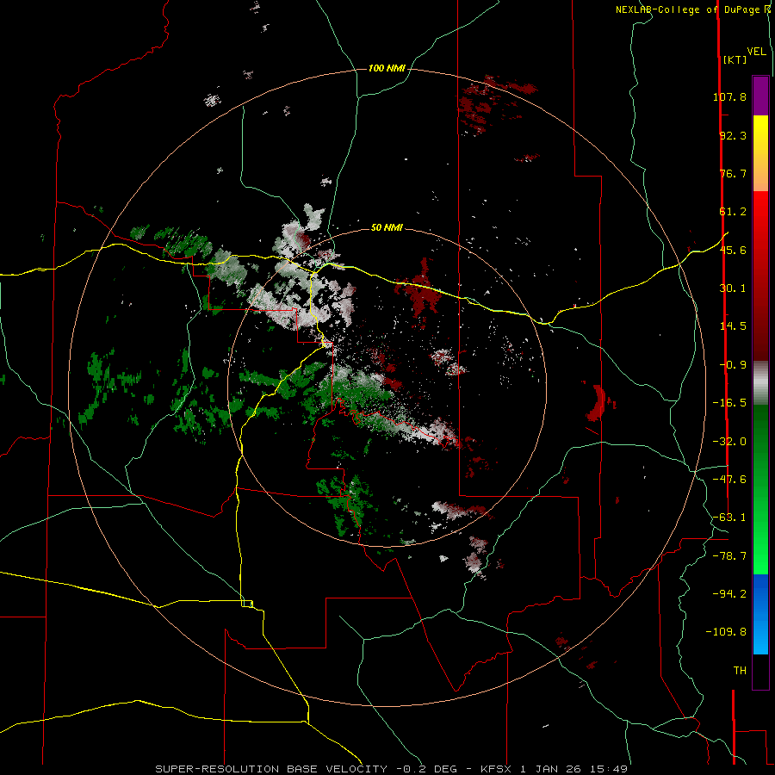Click the 30.1 velocity scale value

click(x=733, y=288)
